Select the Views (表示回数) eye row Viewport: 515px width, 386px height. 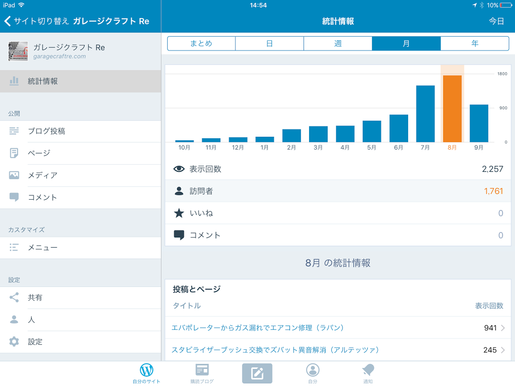(x=338, y=169)
